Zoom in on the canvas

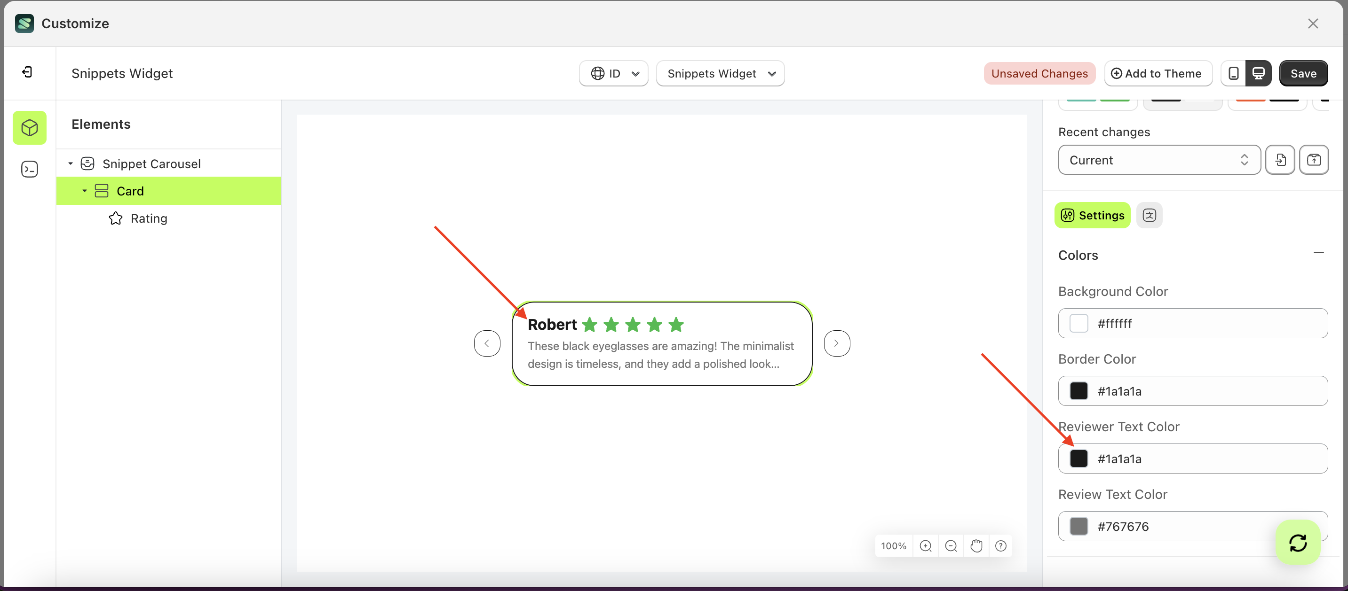(x=926, y=545)
